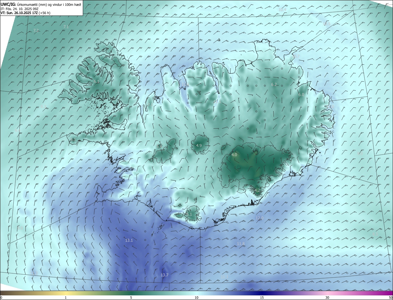
Task: Click the 1 tick on the color scale
Action: coord(66,298)
